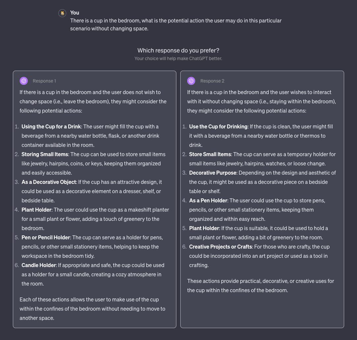Click the ChatGPT logo in Response 1
357x340 pixels.
click(x=24, y=81)
